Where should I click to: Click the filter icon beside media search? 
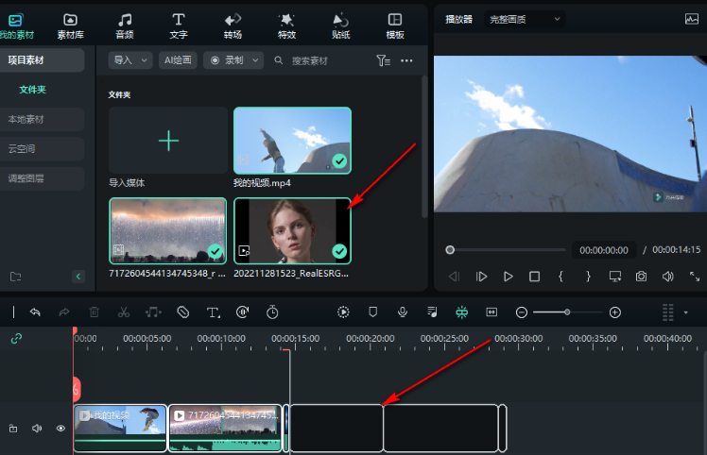pyautogui.click(x=382, y=60)
